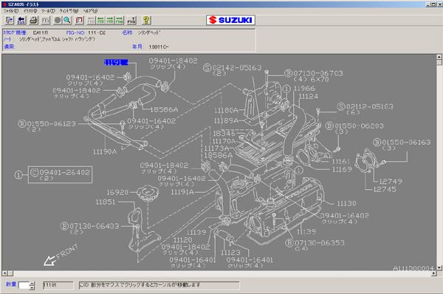
Task: Click part number 16920 in diagram
Action: [x=117, y=193]
